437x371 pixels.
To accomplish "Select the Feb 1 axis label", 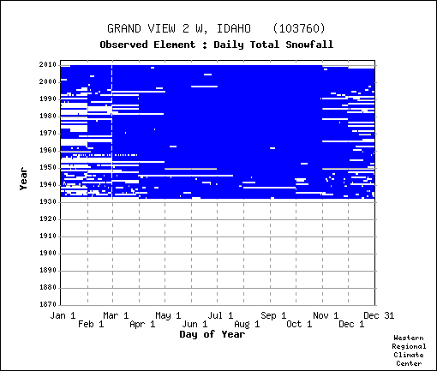I will (x=91, y=325).
